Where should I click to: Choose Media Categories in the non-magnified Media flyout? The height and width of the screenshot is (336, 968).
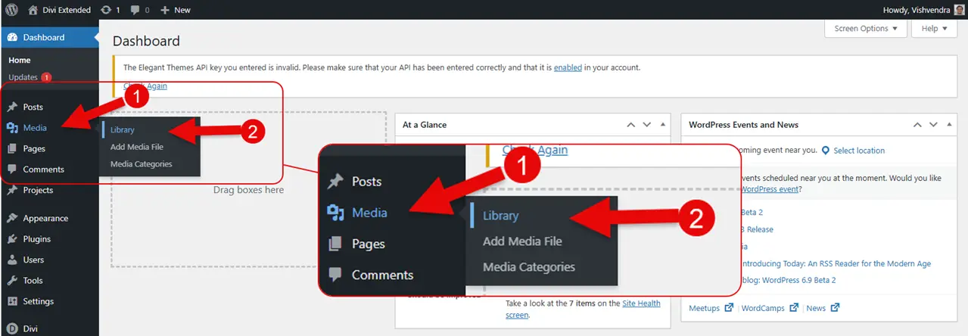142,163
